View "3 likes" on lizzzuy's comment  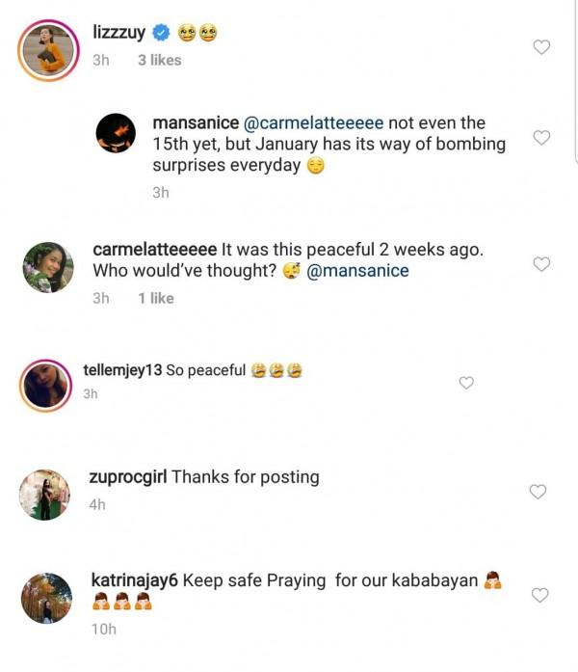pos(159,60)
